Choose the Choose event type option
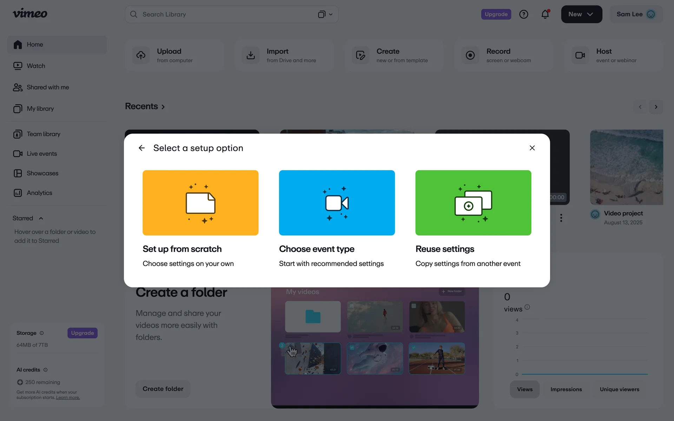The height and width of the screenshot is (421, 674). [x=337, y=203]
